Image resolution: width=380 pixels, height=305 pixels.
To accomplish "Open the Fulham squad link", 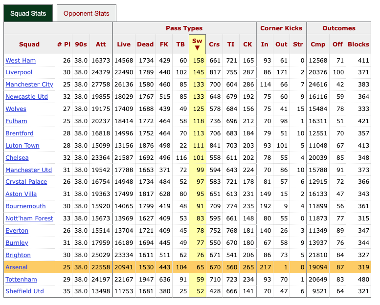I will (x=16, y=121).
